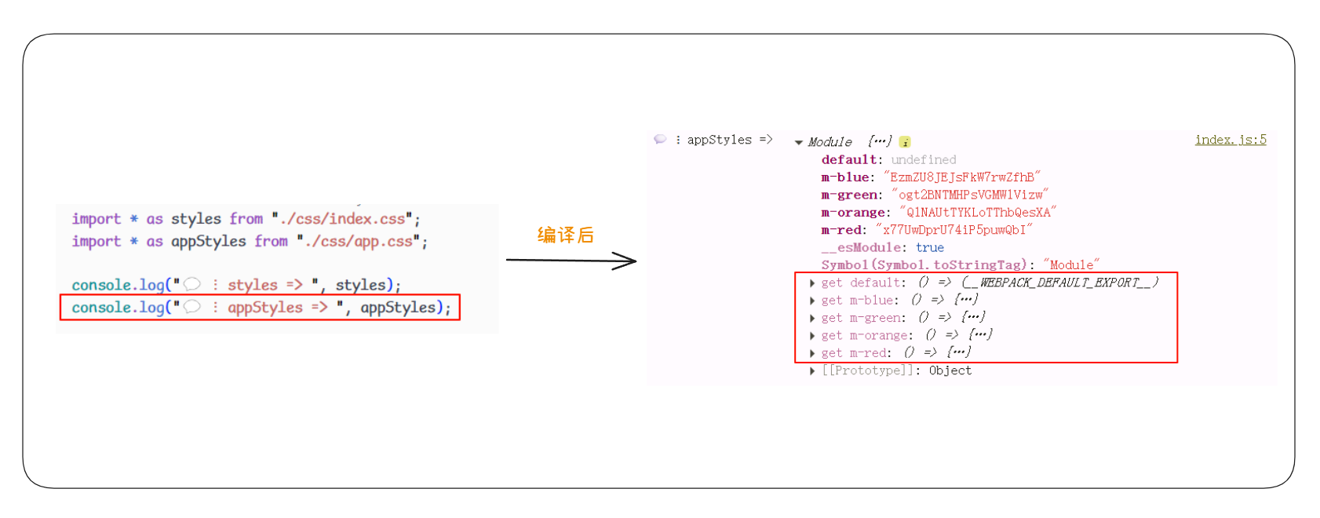Click the {…} preview next to Module
The height and width of the screenshot is (518, 1320).
point(880,141)
